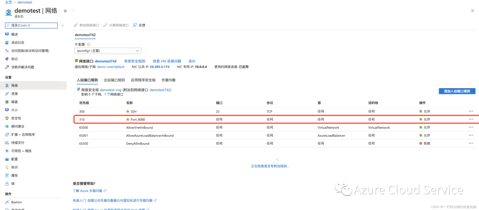Open 顾问建议 advisor recommendations
This screenshot has width=479, height=210.
click(17, 126)
